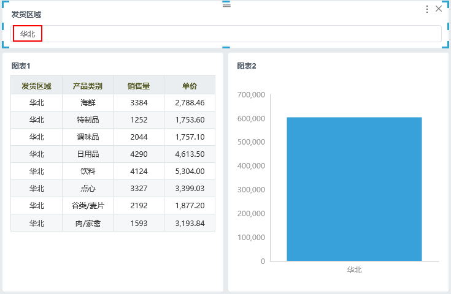Click unit price 4,613.50

(190, 154)
